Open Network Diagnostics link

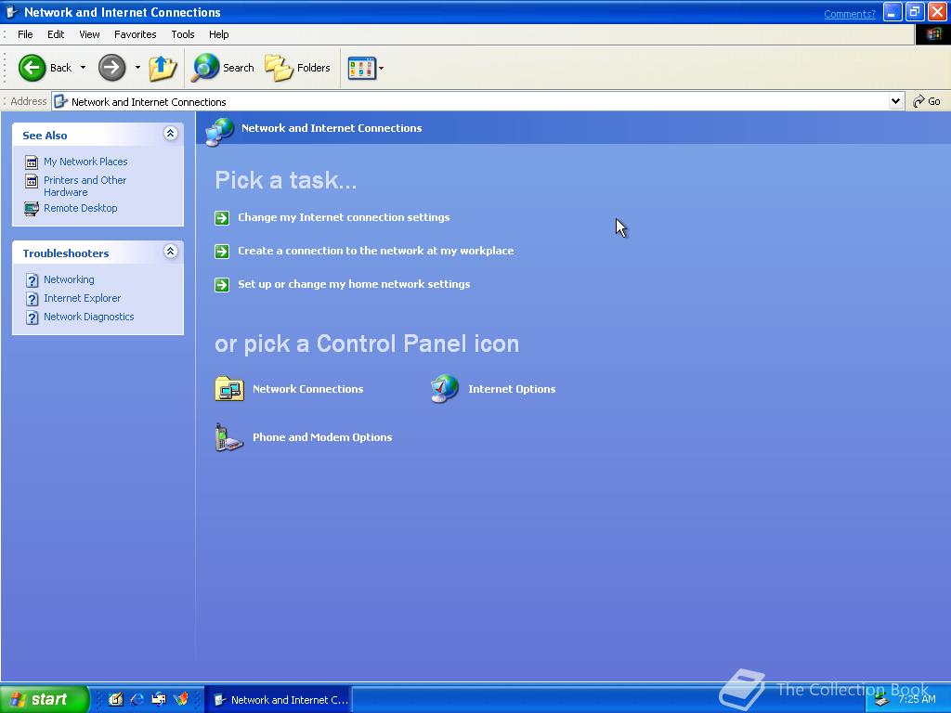[x=89, y=317]
